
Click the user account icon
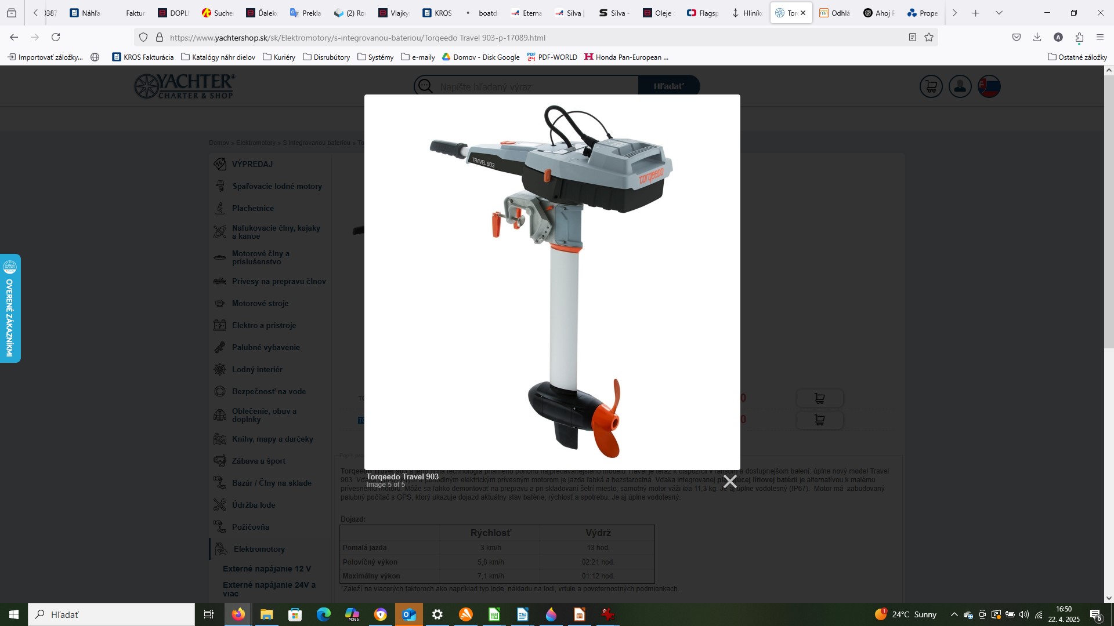(960, 87)
